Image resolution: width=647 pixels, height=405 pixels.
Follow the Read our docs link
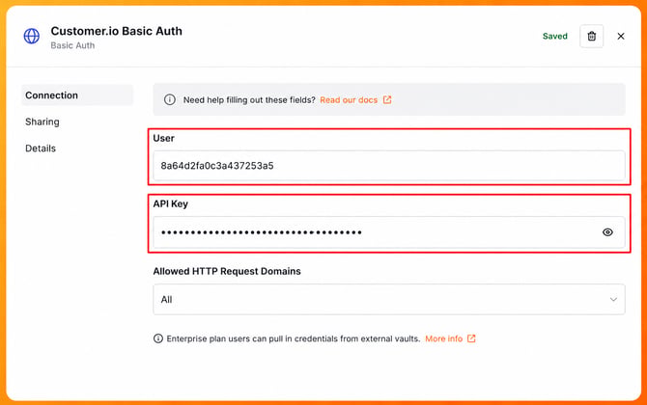click(349, 100)
